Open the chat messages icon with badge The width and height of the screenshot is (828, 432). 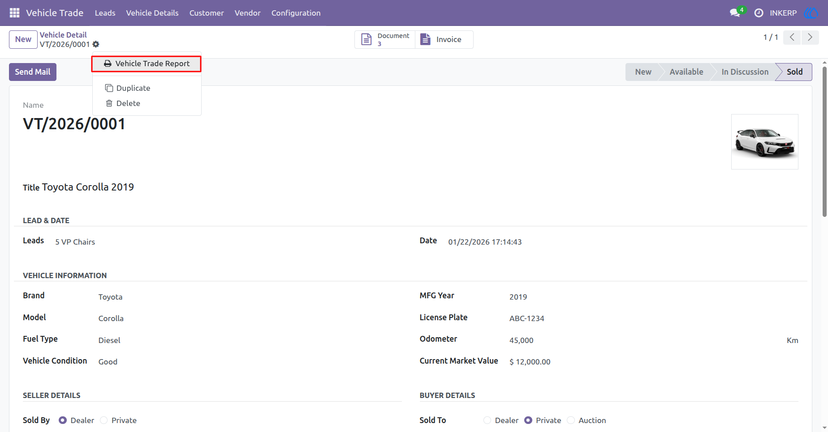(x=735, y=13)
